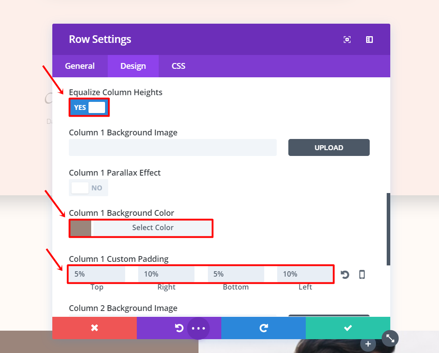Click Upload for Column 1 Background Image

pyautogui.click(x=329, y=147)
